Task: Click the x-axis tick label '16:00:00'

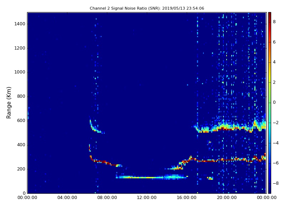Action: 187,198
